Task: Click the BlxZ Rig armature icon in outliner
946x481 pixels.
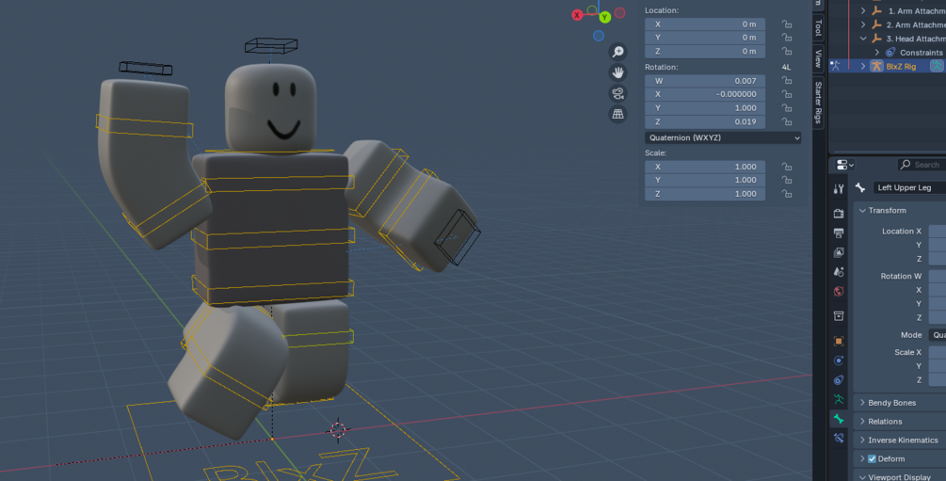Action: (x=876, y=67)
